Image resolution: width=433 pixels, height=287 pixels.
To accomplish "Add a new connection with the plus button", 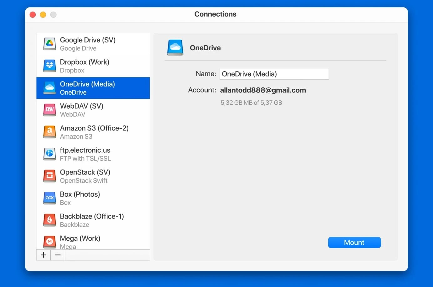I will tap(43, 255).
